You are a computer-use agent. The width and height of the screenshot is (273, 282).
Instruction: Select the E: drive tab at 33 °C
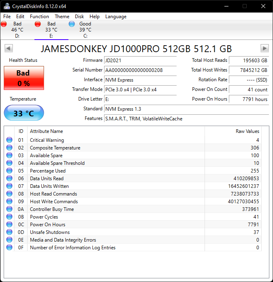pyautogui.click(x=51, y=30)
